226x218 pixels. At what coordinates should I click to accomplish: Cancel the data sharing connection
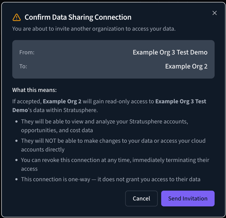click(x=141, y=198)
